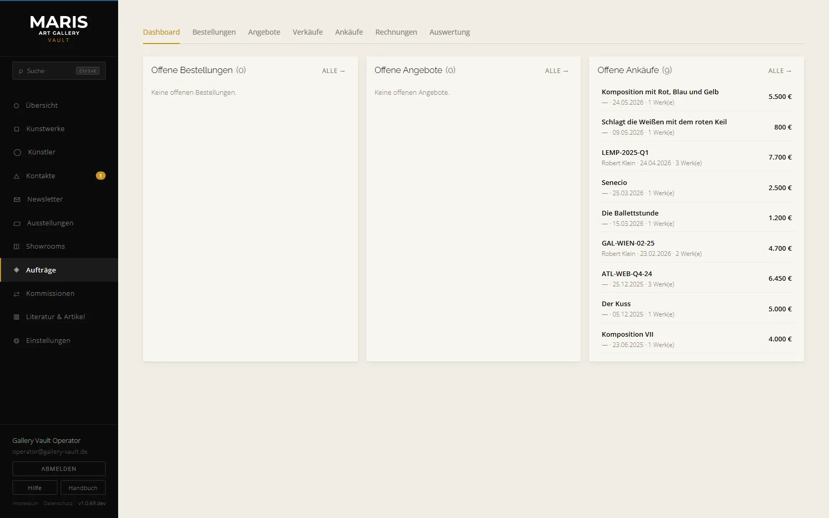Screen dimensions: 829x518
Task: Open the ATL-WEB-Q4-24 purchase entry
Action: coord(696,279)
